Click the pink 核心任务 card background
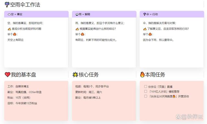This screenshot has width=207, height=124. pos(104,110)
